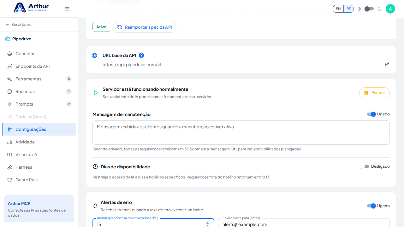The width and height of the screenshot is (404, 227).
Task: Click Ferramentas count badge 5
Action: [69, 79]
